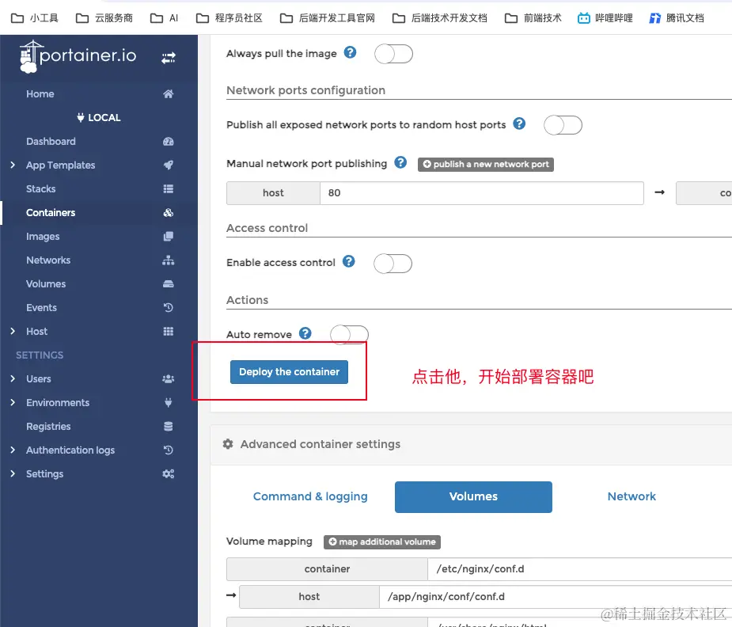Open the 后端技术开发文档 bookmark folder
732x627 pixels.
[x=440, y=18]
